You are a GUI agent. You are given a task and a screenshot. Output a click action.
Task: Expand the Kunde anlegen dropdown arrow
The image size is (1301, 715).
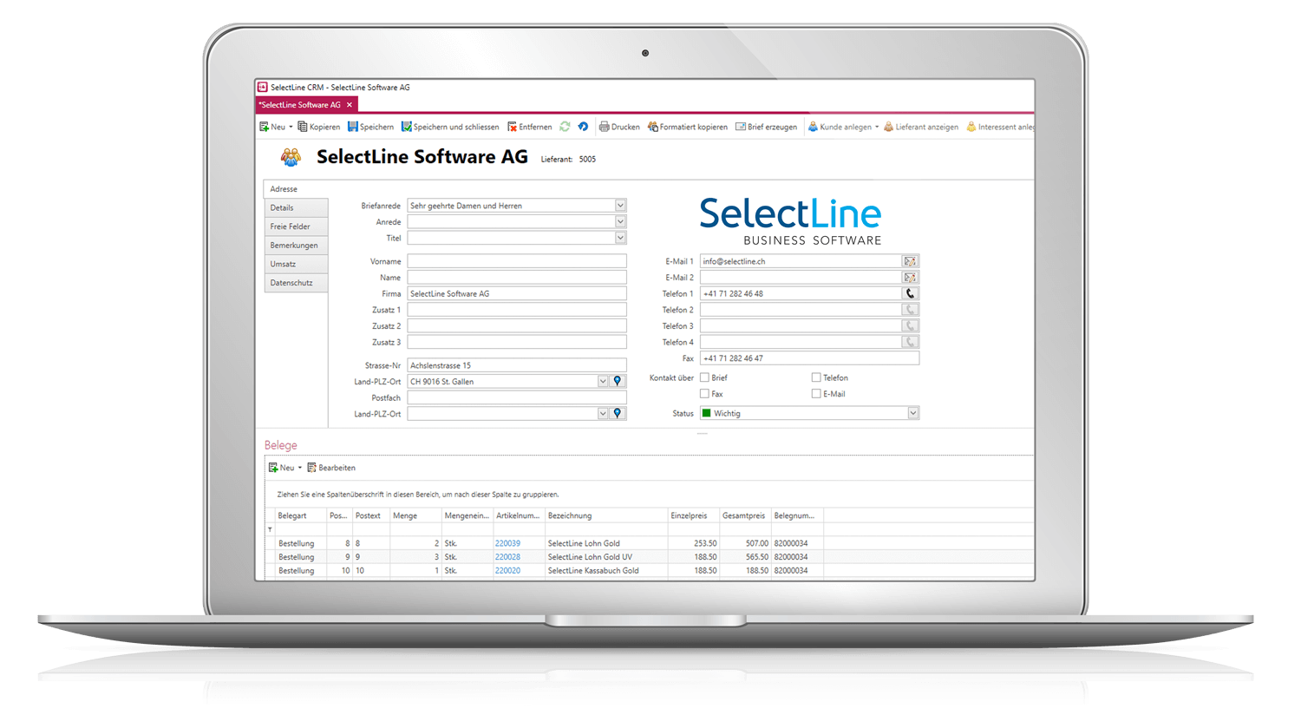(877, 127)
